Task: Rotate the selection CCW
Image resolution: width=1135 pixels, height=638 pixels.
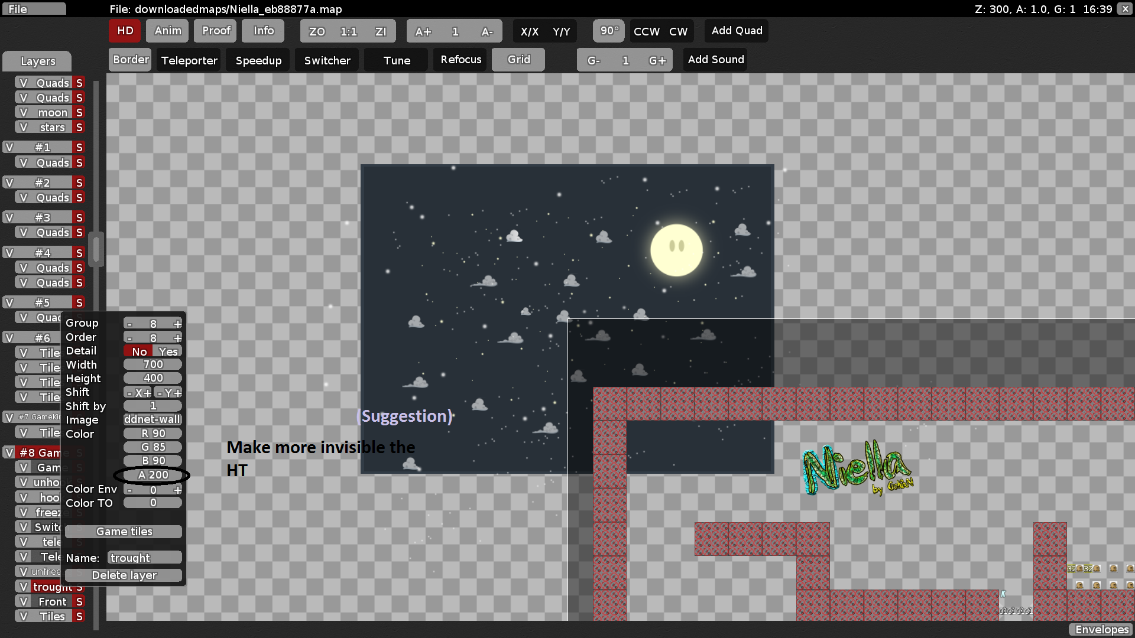Action: coord(647,31)
